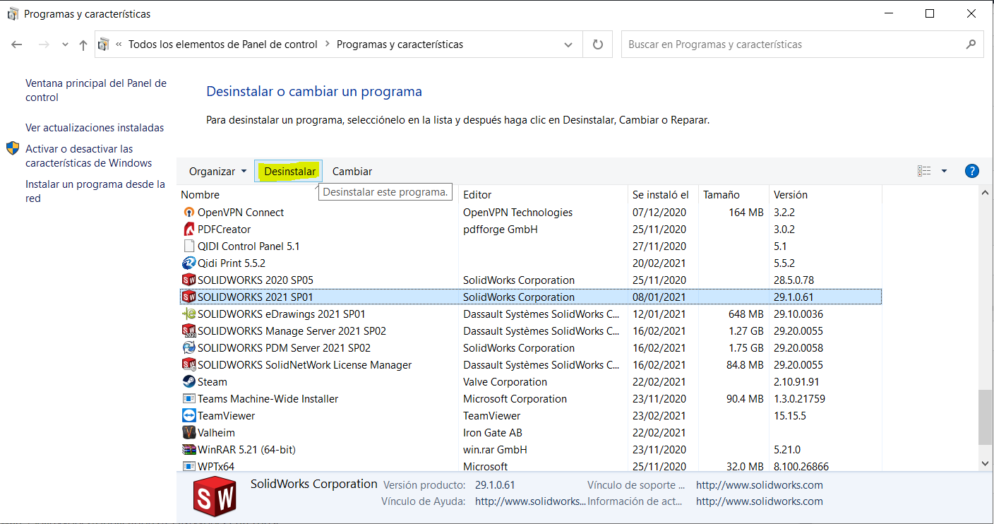This screenshot has width=994, height=524.
Task: Click the SOLIDWORKS 2020 SP05 icon
Action: (x=188, y=280)
